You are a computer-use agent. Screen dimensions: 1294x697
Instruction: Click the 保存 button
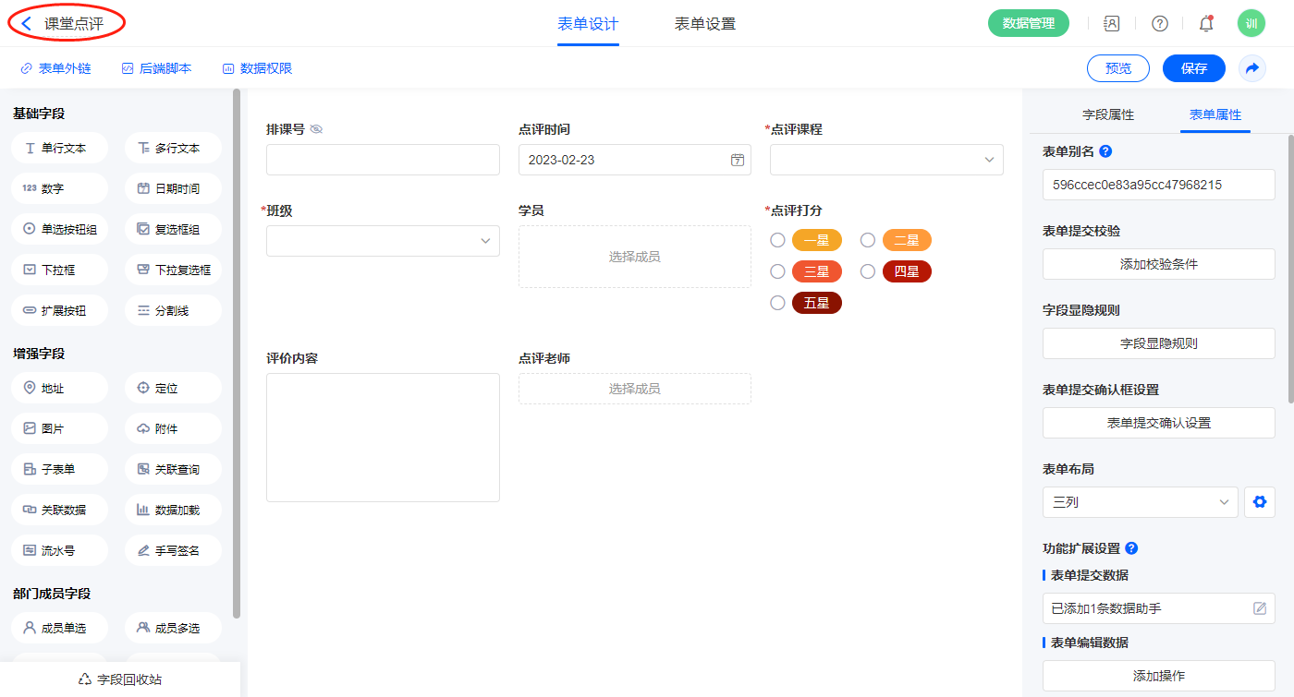coord(1193,68)
